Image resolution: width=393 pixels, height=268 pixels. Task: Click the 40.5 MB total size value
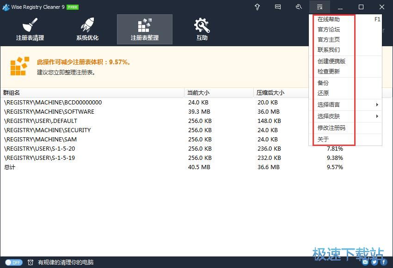[x=199, y=167]
